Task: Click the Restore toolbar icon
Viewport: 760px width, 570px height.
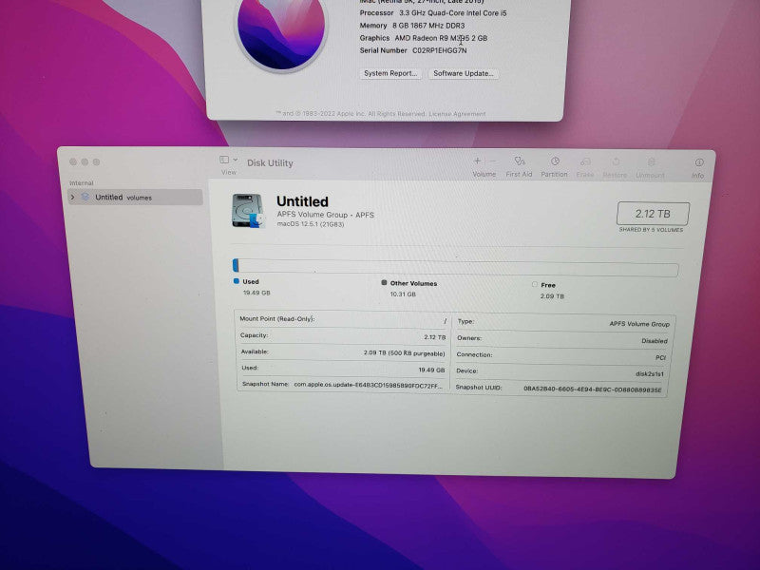Action: pyautogui.click(x=616, y=161)
